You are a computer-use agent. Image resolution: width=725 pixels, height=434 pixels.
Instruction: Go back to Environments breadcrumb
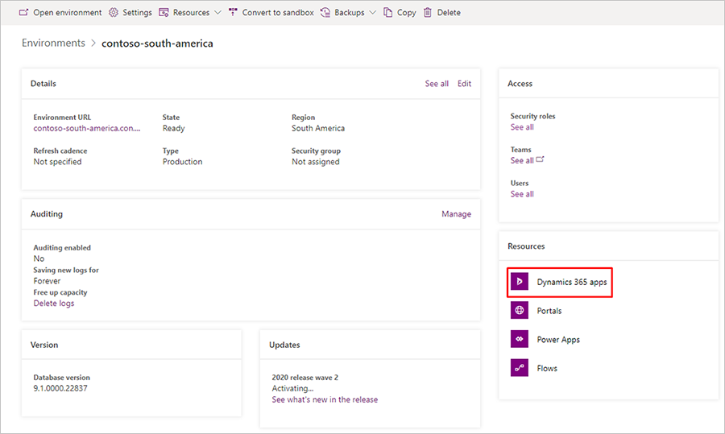pos(54,43)
